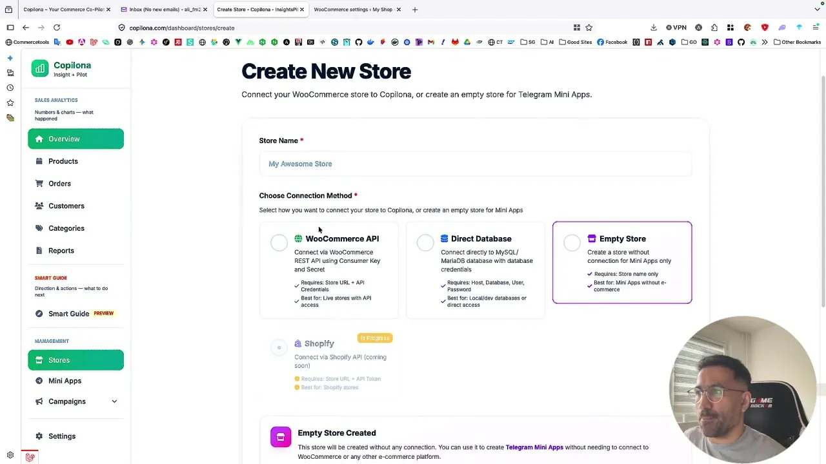Bookmark this page with the star icon
The image size is (826, 464).
589,28
